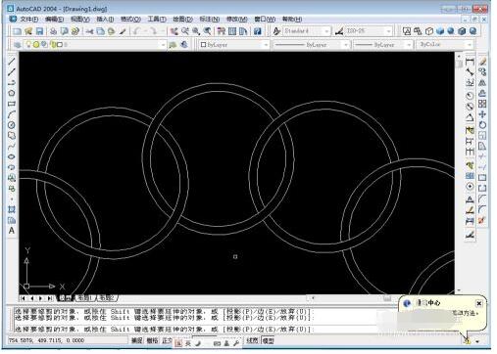The height and width of the screenshot is (354, 497).
Task: Click the New drawing icon
Action: [17, 31]
